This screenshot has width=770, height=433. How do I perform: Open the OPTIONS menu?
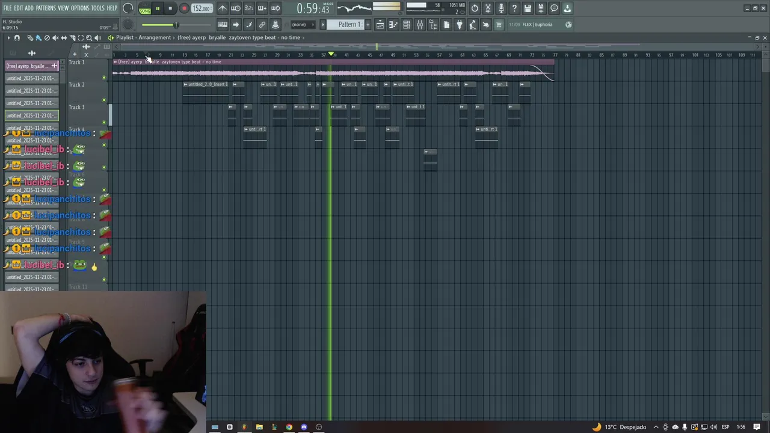[80, 8]
